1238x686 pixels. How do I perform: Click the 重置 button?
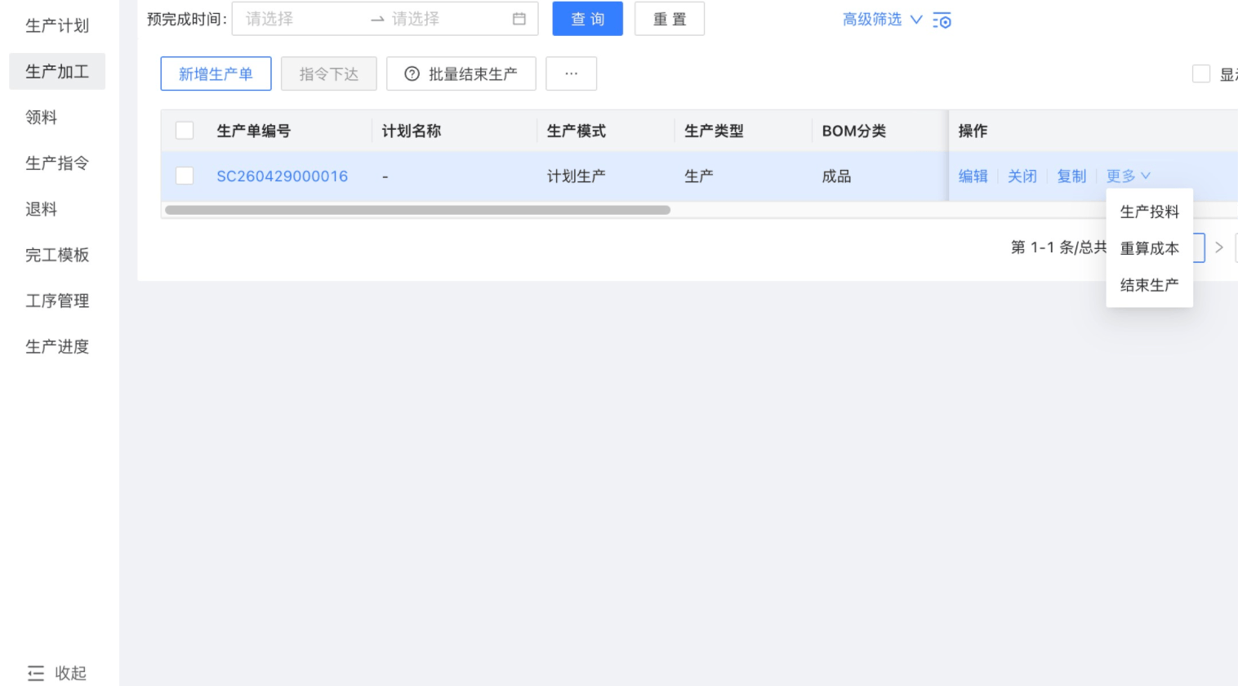pos(669,19)
